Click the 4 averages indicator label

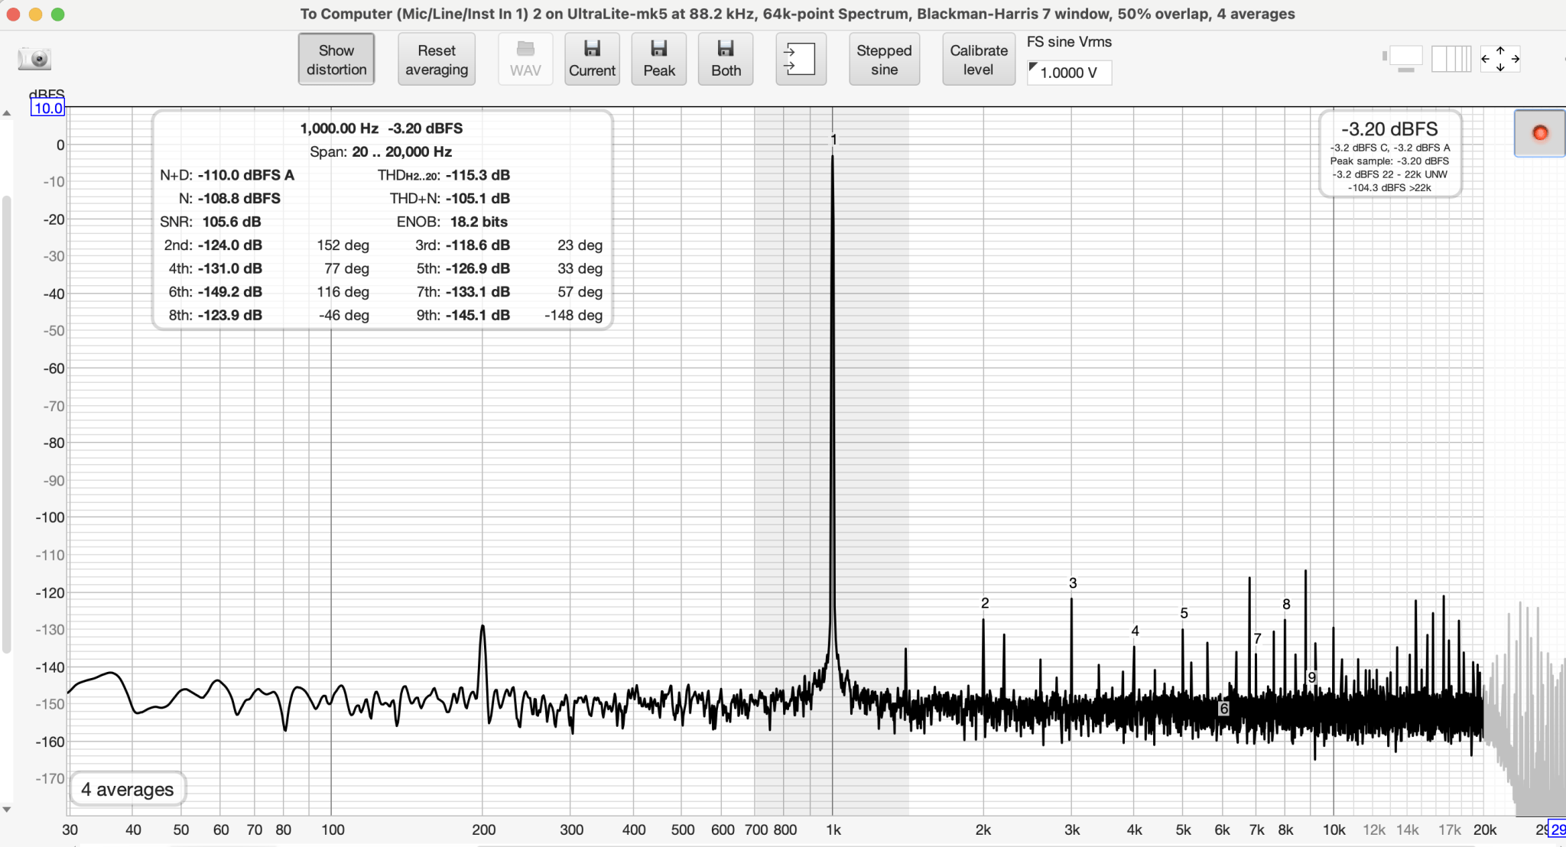coord(128,789)
